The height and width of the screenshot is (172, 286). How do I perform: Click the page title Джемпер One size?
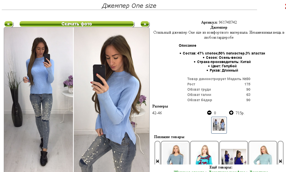pyautogui.click(x=129, y=6)
